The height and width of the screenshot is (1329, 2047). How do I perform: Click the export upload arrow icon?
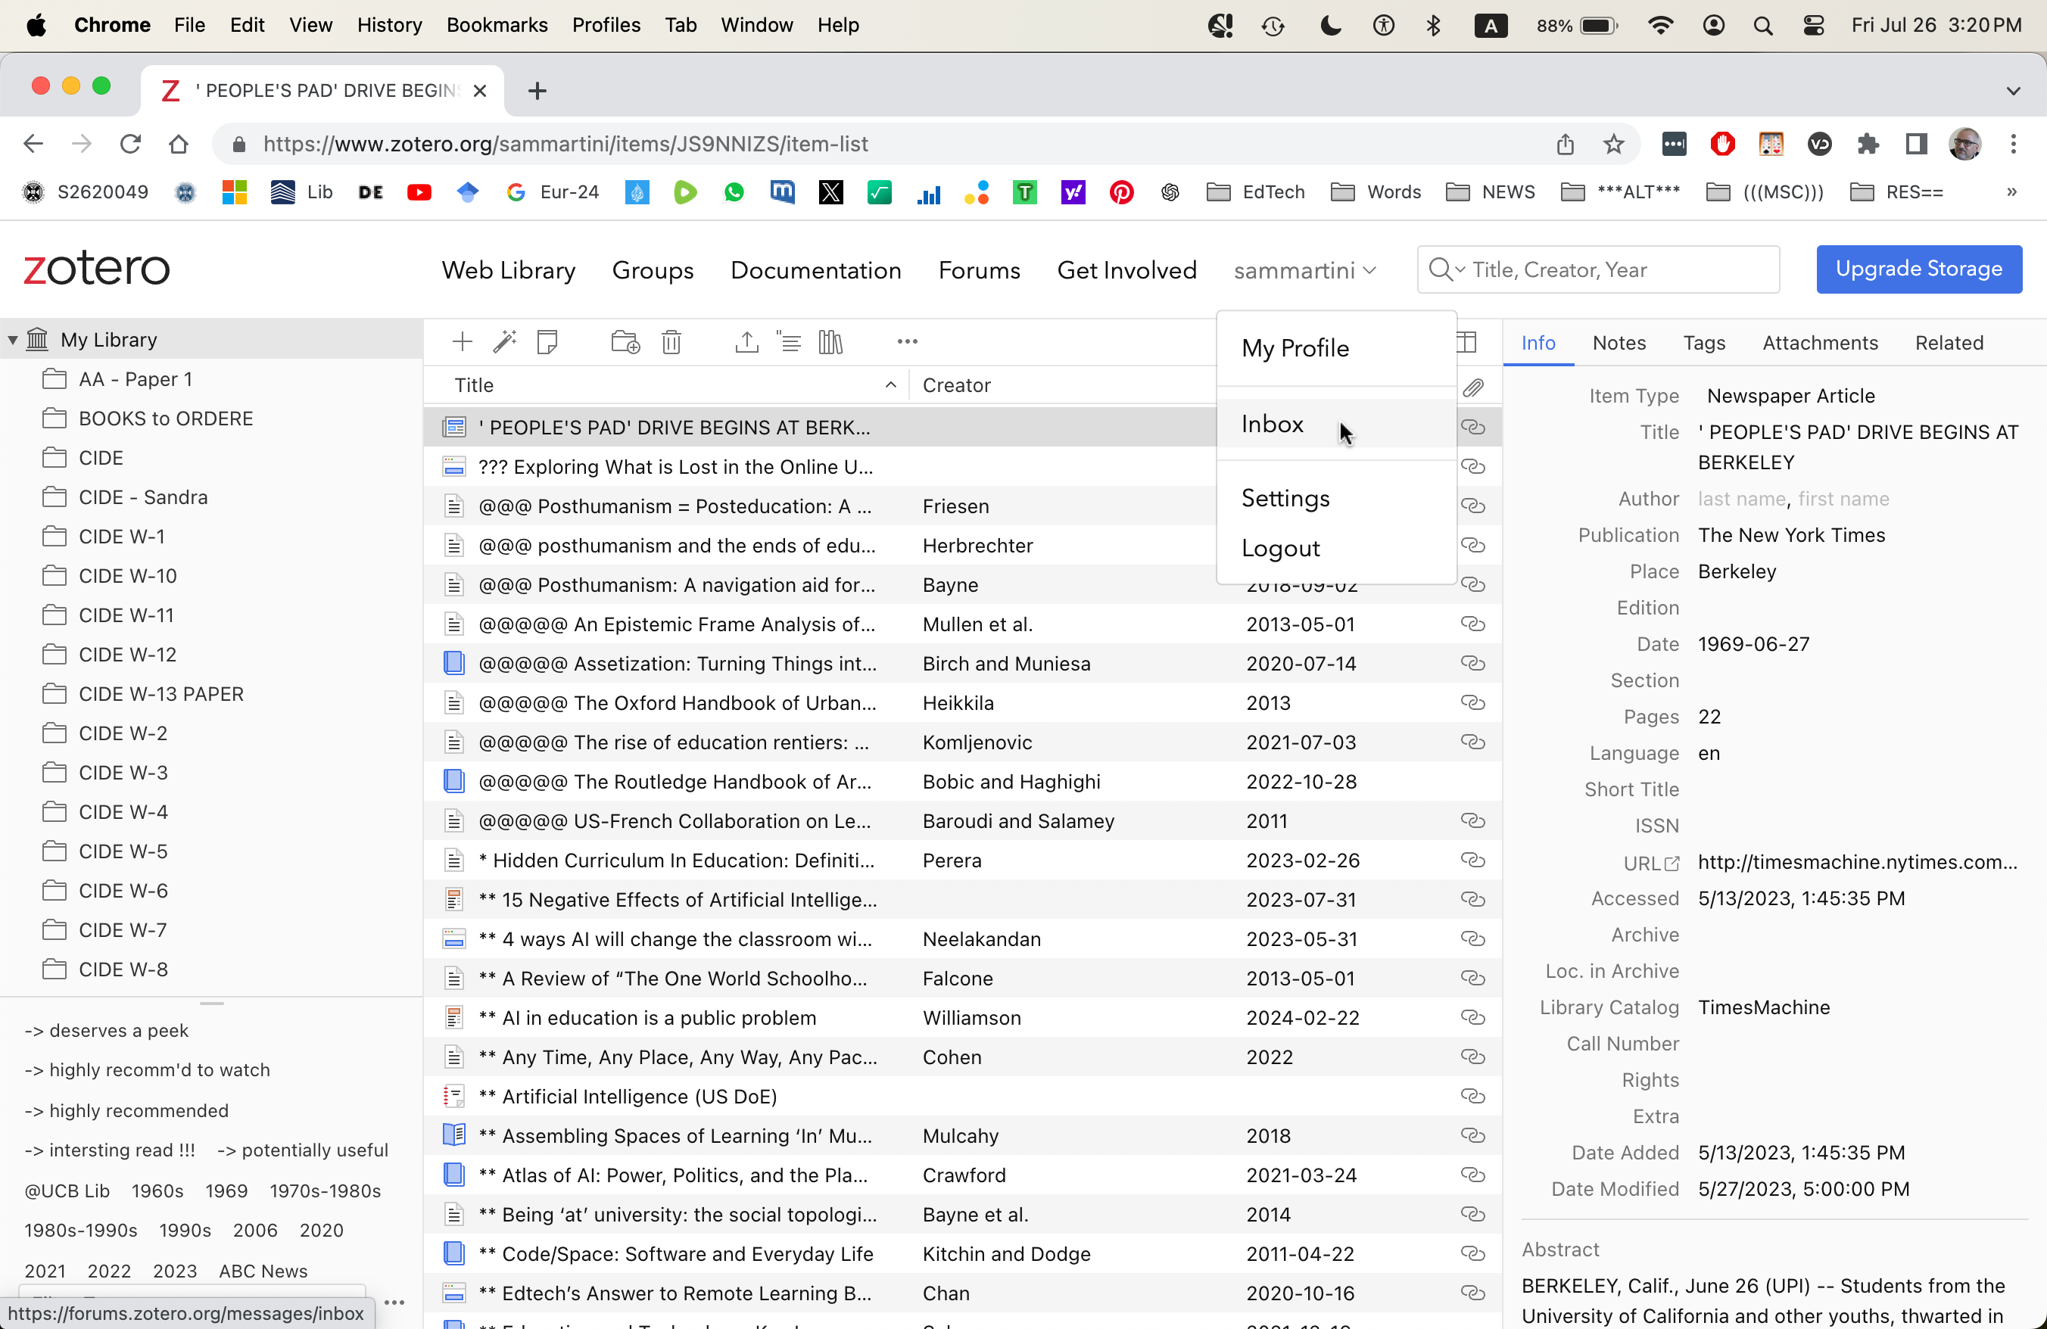pos(746,341)
